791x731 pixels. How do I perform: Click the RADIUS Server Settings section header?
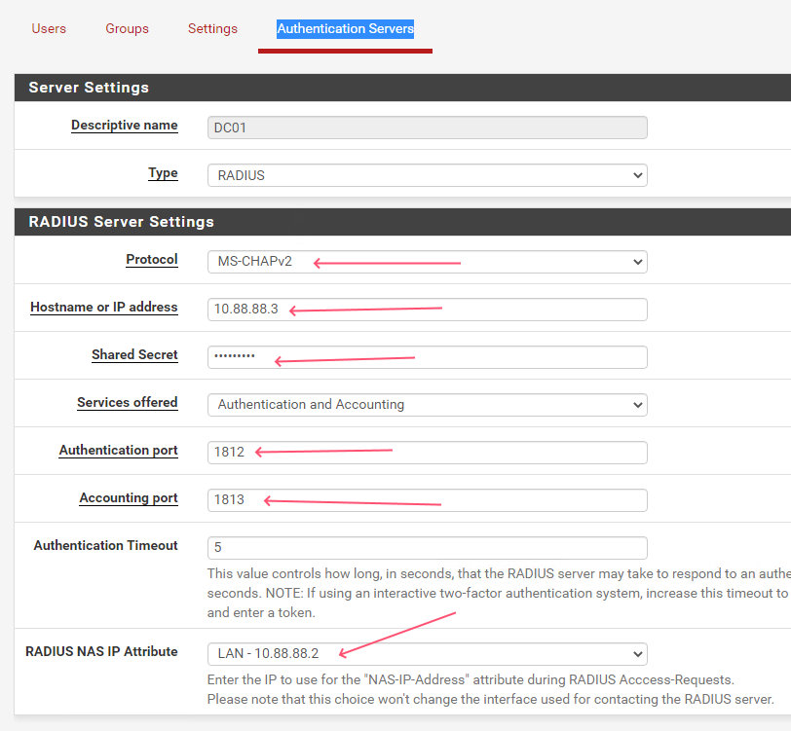121,222
